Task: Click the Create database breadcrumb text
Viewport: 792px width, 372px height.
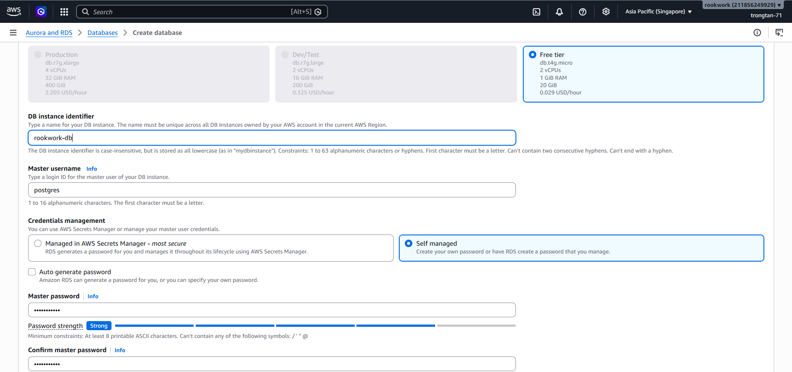Action: (157, 33)
